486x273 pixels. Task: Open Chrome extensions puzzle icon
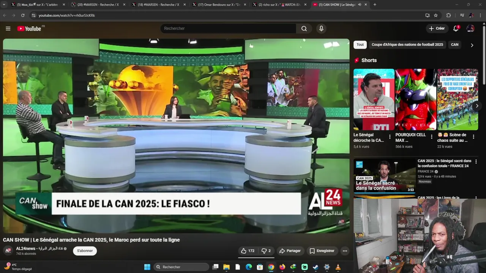[448, 15]
